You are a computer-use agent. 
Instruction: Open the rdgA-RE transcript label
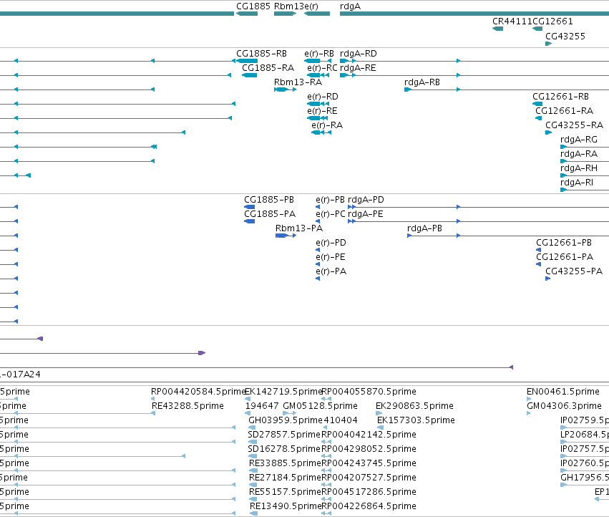point(358,68)
